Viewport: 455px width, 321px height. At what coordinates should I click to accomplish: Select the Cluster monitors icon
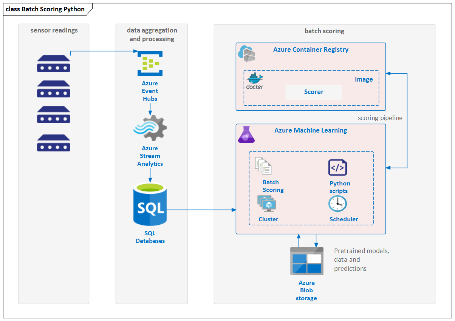click(x=267, y=204)
